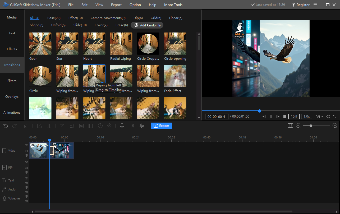Mute the Audio track speaker
340x214 pixels.
pos(26,187)
